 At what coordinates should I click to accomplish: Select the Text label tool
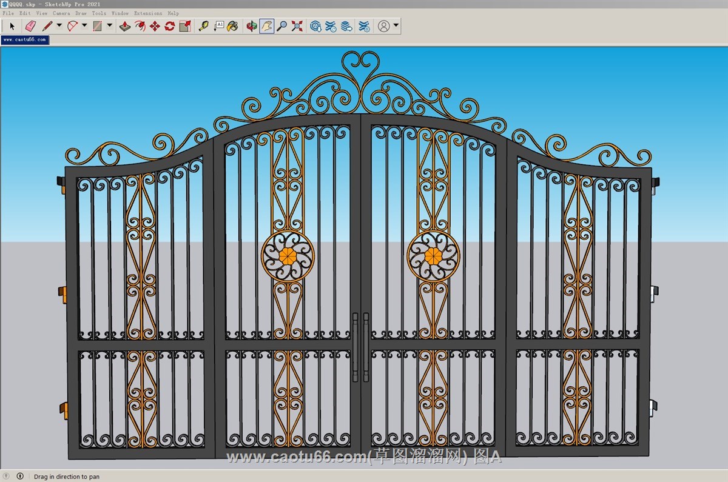click(x=218, y=26)
